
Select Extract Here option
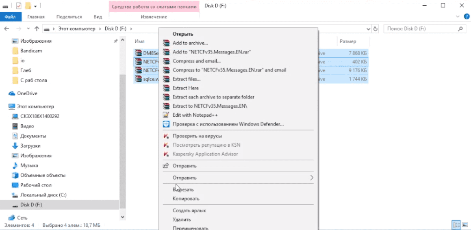pyautogui.click(x=186, y=88)
